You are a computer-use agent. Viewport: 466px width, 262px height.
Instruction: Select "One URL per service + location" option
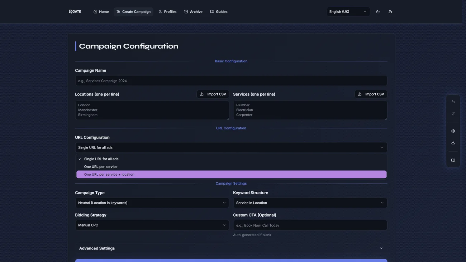click(231, 175)
